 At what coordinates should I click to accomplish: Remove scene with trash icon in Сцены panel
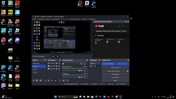tap(37, 81)
